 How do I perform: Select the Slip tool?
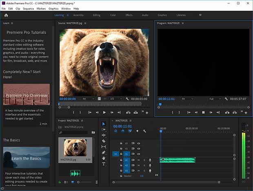click(104, 147)
